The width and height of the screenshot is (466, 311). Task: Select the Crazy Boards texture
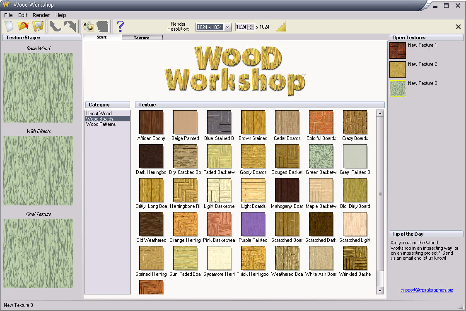355,122
